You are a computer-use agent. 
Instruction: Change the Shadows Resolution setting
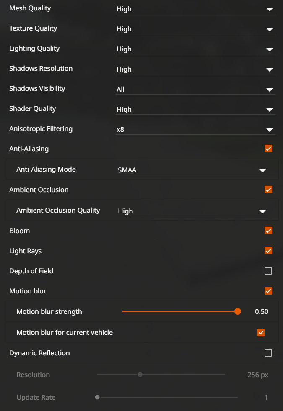click(x=195, y=69)
